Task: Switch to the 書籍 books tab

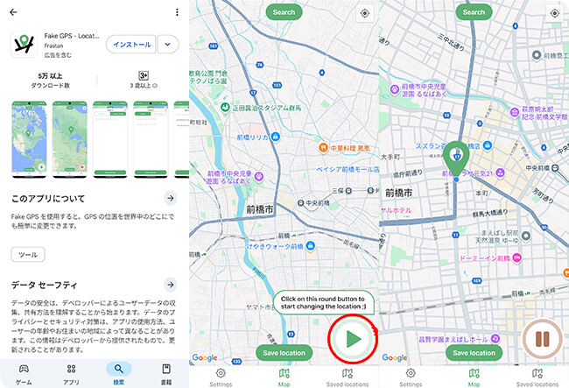Action: [166, 375]
